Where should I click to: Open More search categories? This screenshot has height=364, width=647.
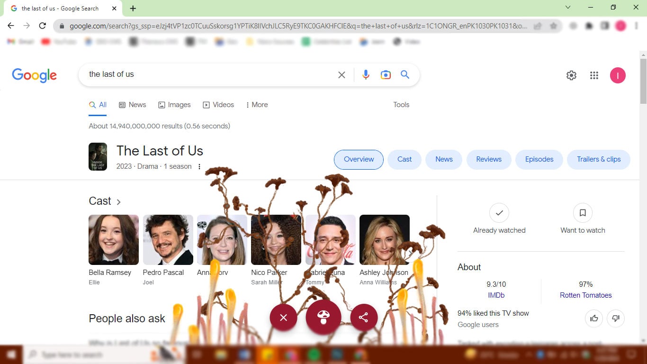(256, 105)
